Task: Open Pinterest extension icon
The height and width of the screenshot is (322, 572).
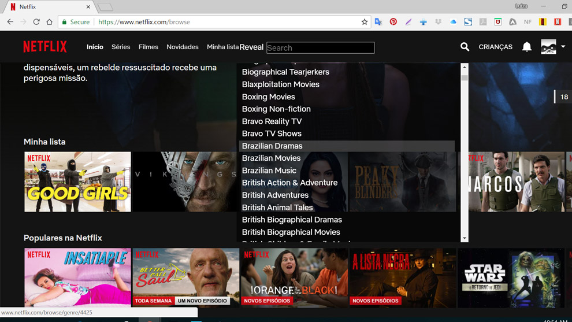Action: pos(393,22)
